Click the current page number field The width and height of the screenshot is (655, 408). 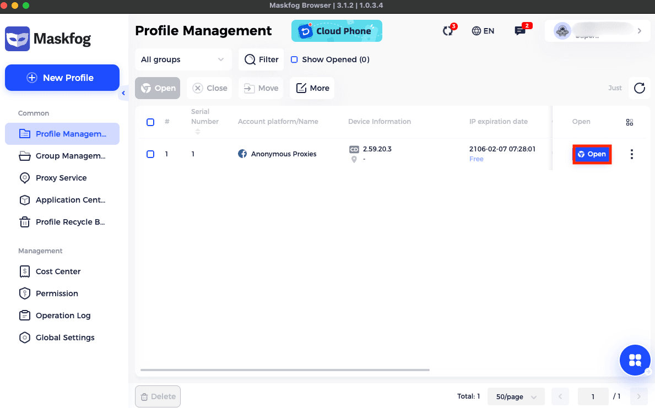coord(593,396)
